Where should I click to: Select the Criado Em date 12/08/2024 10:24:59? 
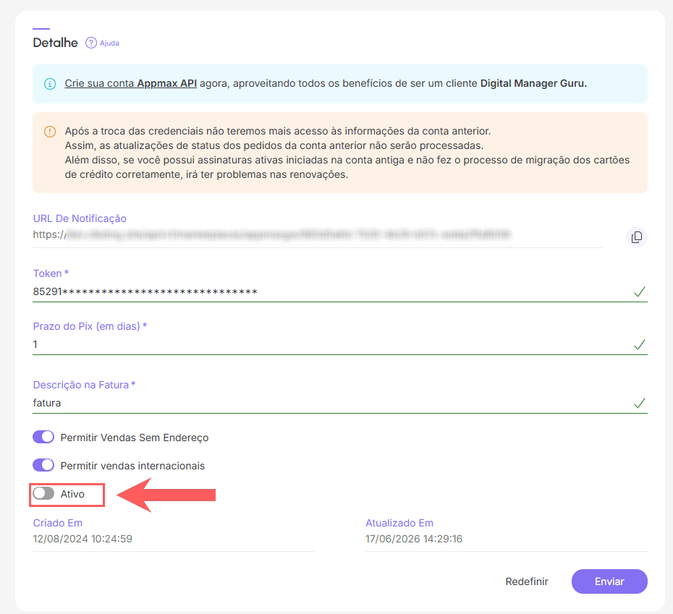pyautogui.click(x=82, y=539)
